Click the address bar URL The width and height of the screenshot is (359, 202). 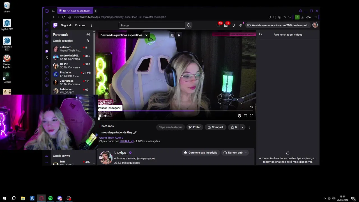click(x=120, y=17)
